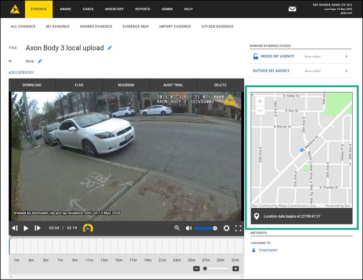
Task: Zoom in on the map with plus
Action: click(260, 101)
